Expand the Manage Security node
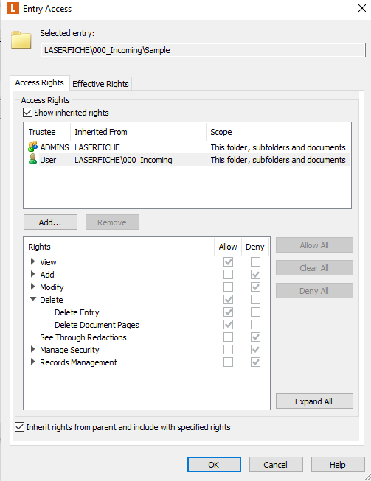 click(32, 349)
